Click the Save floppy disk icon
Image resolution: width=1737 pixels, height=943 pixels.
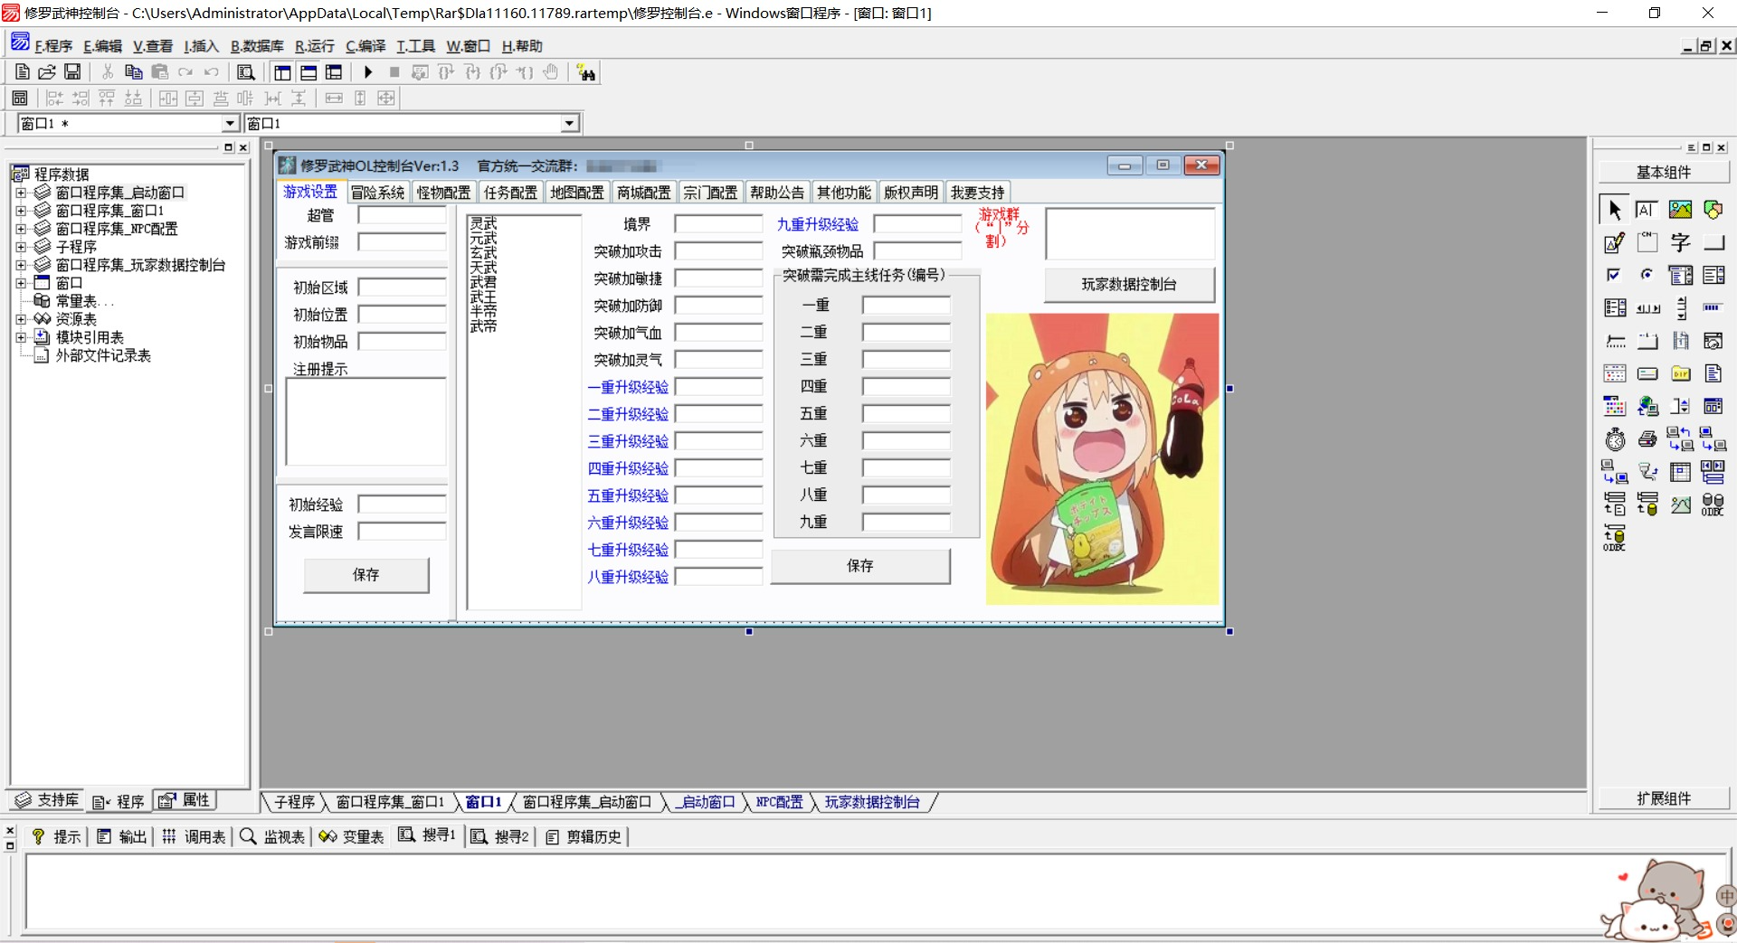(x=72, y=72)
